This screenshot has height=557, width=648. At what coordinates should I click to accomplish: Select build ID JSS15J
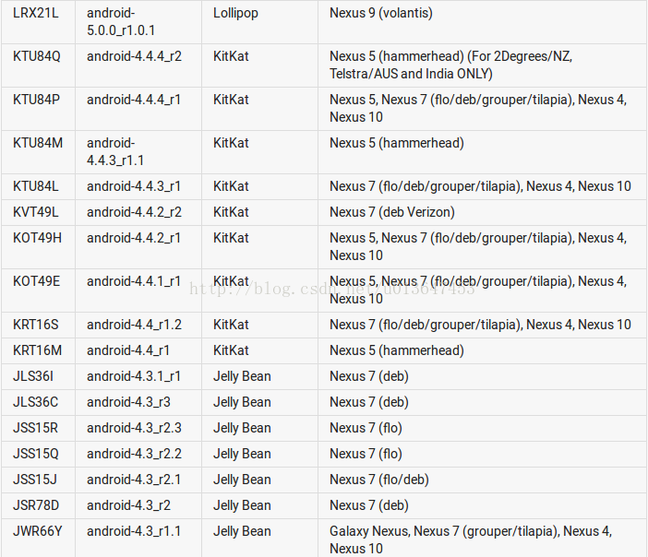(35, 480)
